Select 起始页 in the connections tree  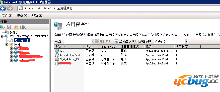14,32
